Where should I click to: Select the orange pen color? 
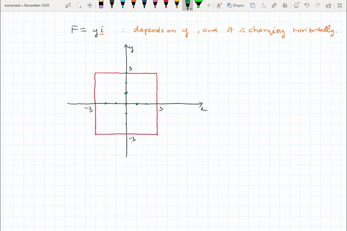134,5
